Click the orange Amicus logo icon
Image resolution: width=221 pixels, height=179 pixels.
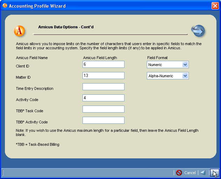(20, 31)
